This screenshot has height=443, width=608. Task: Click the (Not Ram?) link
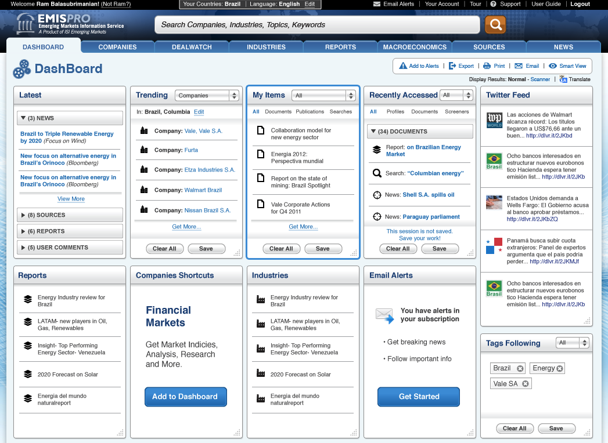(116, 4)
